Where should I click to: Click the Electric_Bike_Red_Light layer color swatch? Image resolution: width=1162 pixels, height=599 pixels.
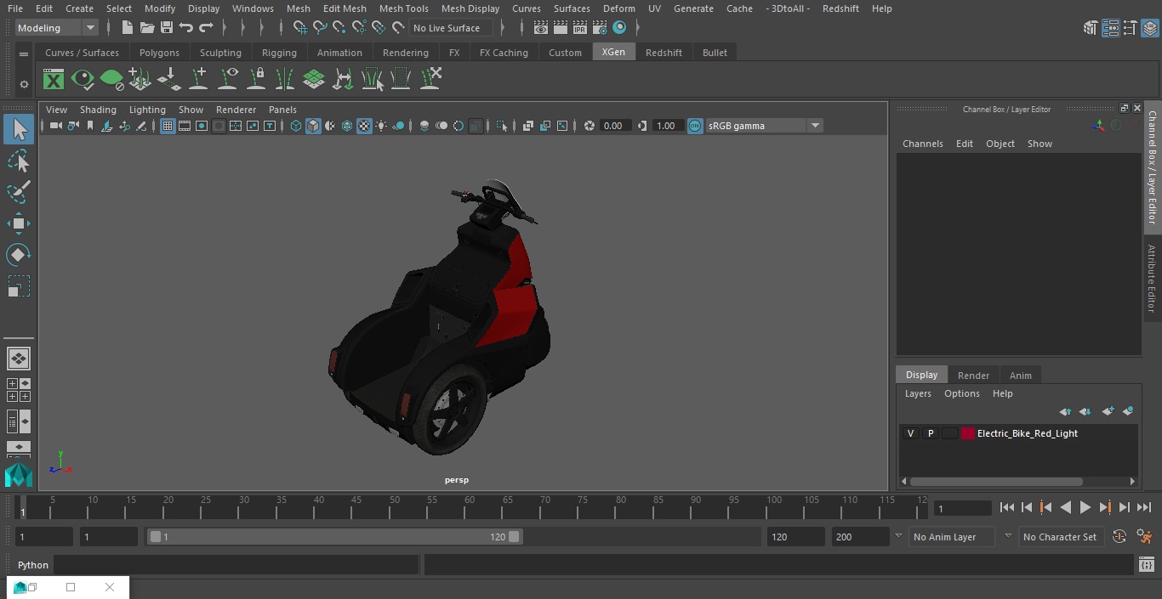click(x=967, y=433)
